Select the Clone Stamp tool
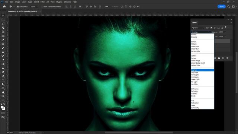Image resolution: width=238 pixels, height=134 pixels. (3, 52)
